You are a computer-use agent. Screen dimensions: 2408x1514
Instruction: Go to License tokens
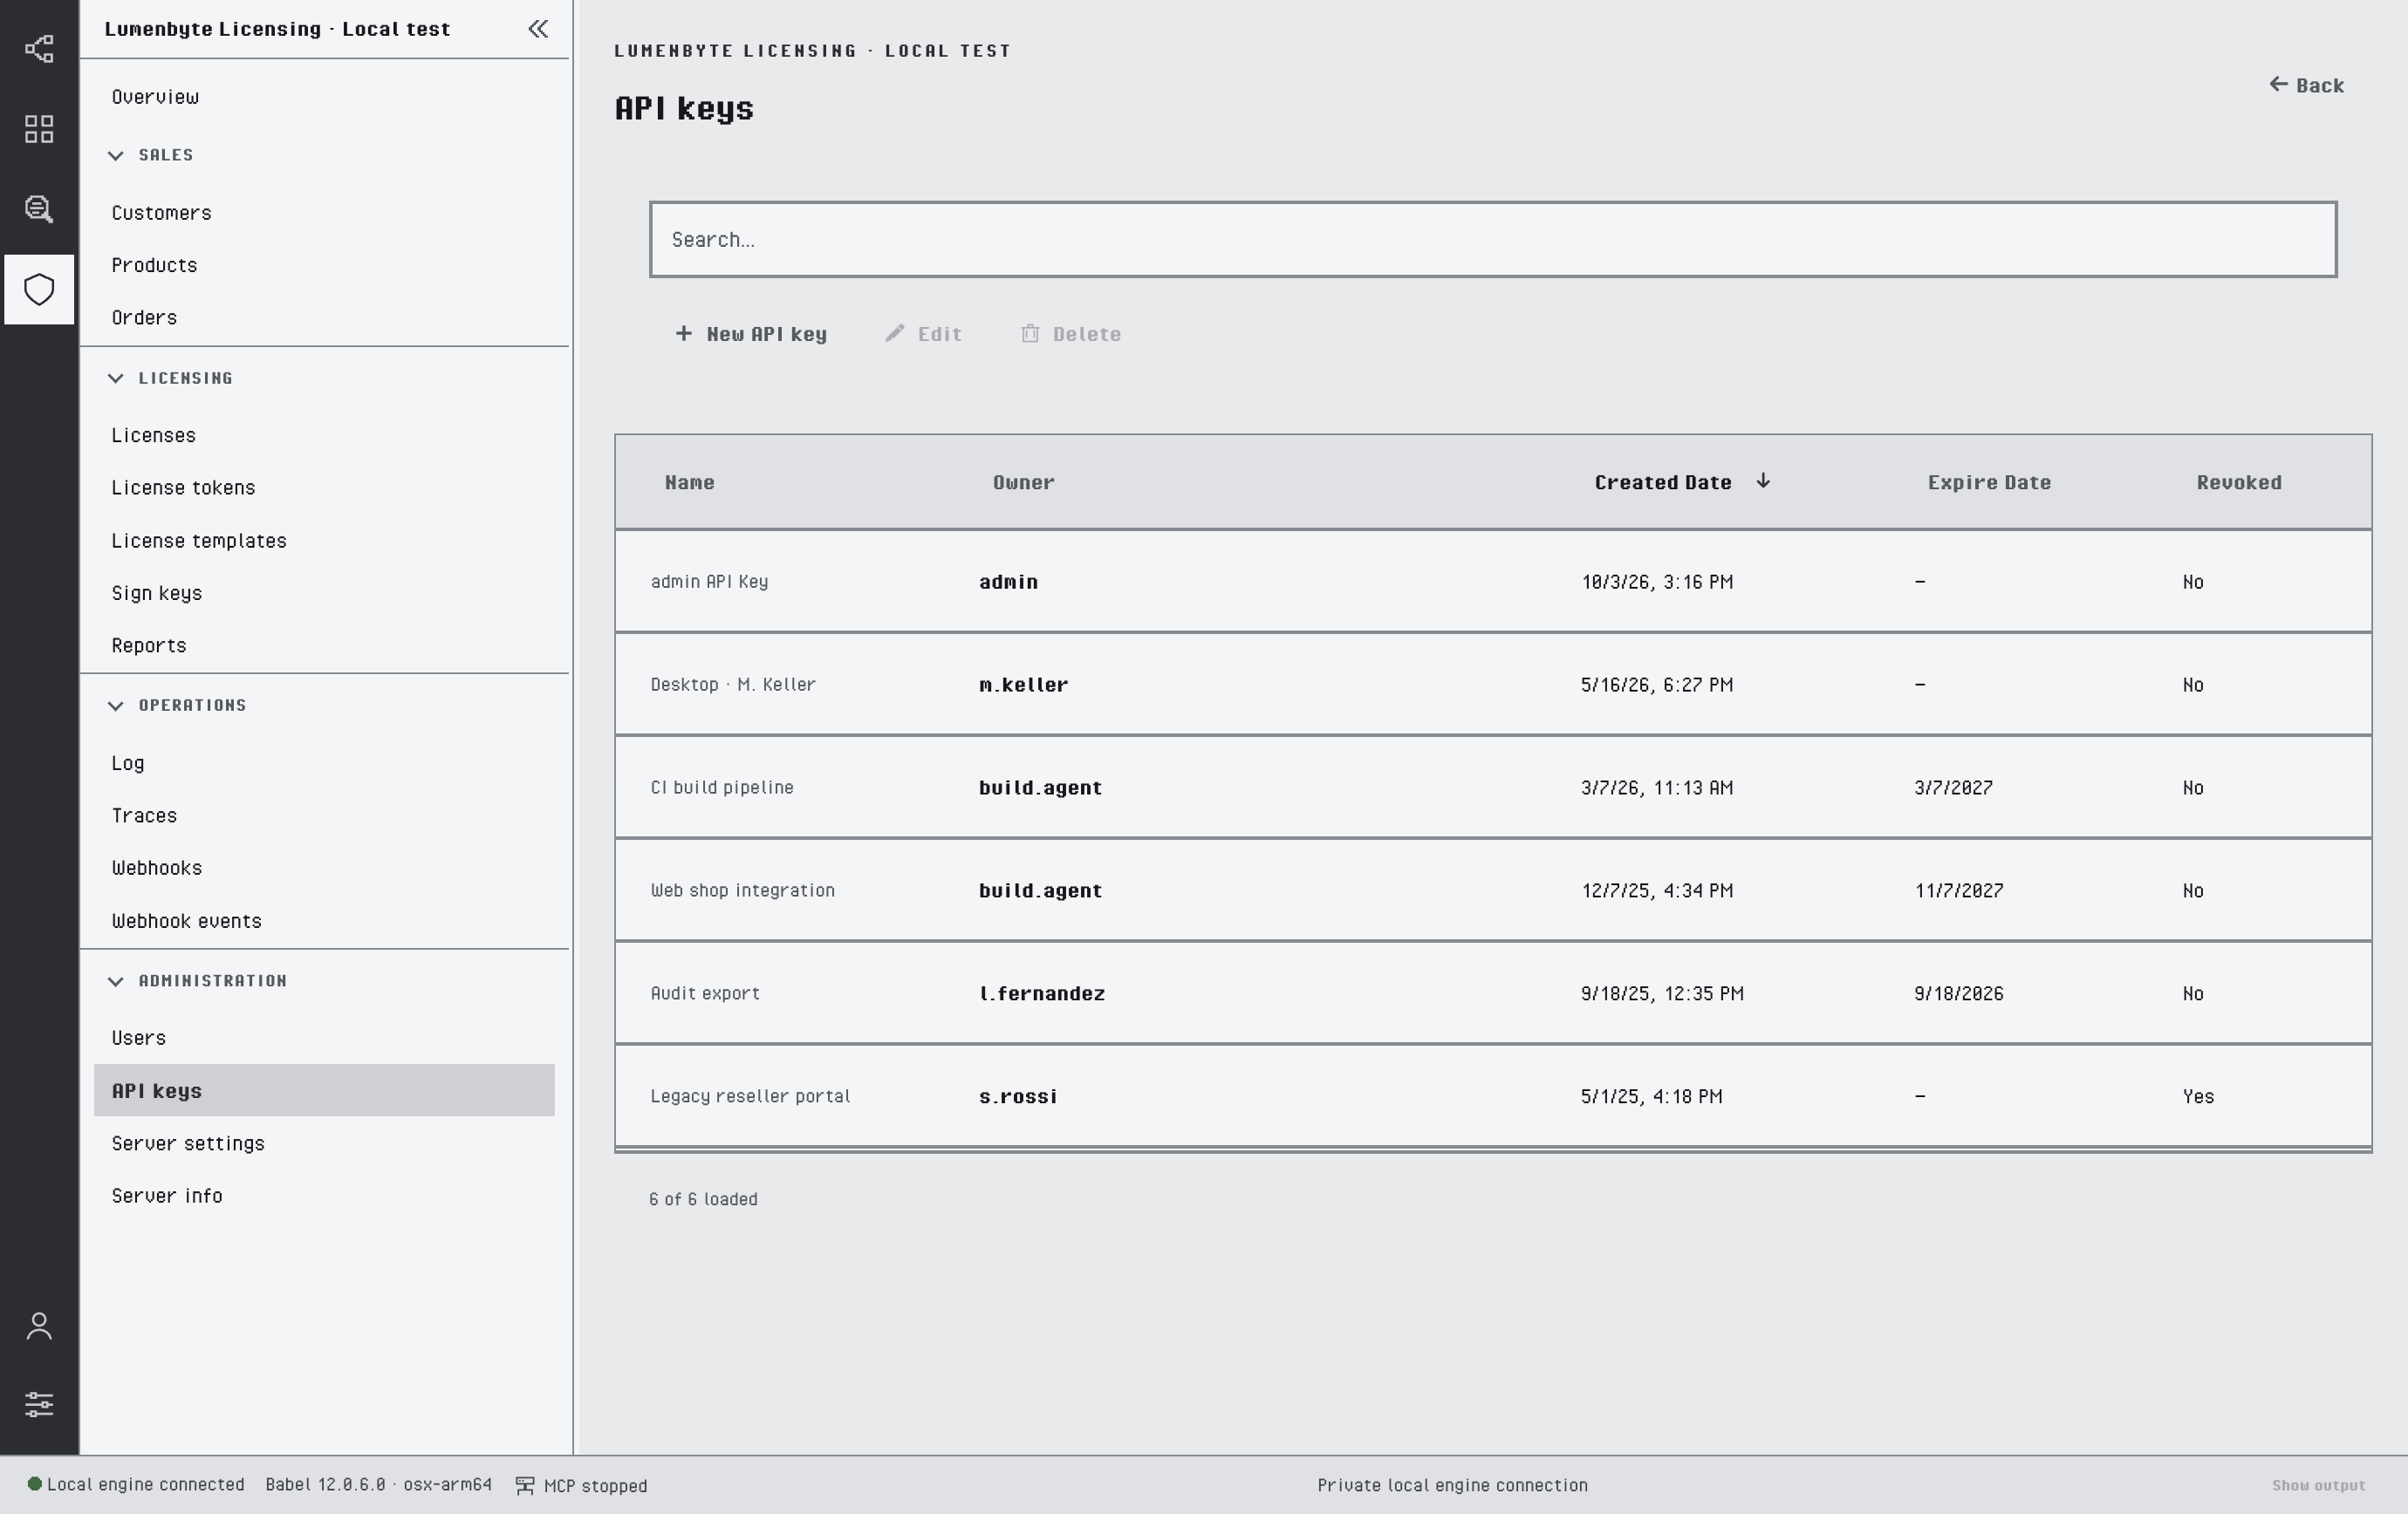point(183,488)
